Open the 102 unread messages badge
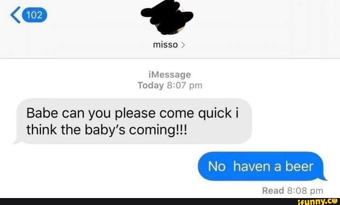Viewport: 340px width, 205px height. [35, 15]
